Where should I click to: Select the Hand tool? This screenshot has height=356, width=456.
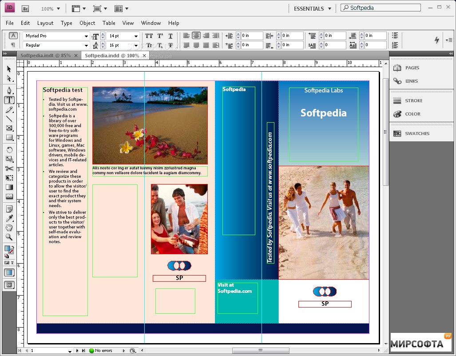click(x=9, y=228)
